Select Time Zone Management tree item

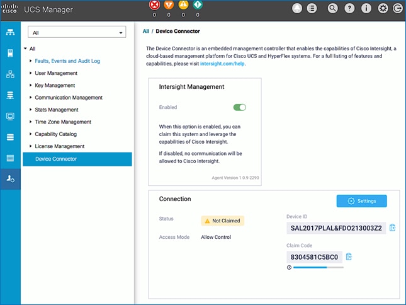(x=63, y=122)
